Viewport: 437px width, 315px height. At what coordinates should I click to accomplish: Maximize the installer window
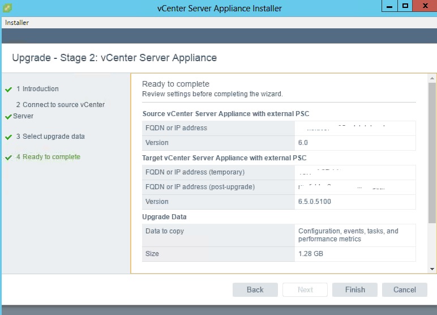tap(405, 6)
